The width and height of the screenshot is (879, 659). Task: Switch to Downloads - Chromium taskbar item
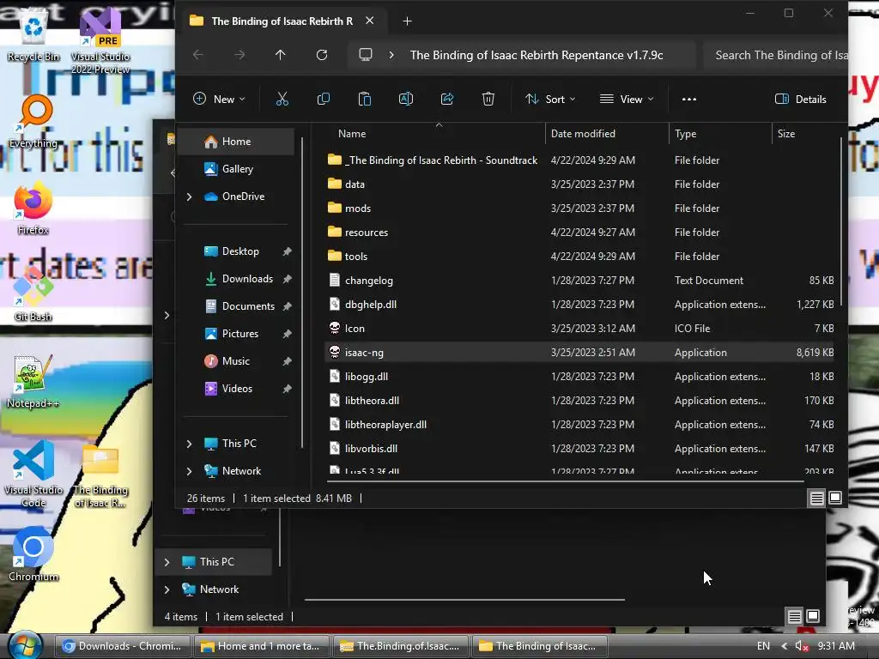122,646
